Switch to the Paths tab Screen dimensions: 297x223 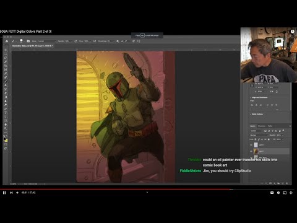click(x=270, y=126)
